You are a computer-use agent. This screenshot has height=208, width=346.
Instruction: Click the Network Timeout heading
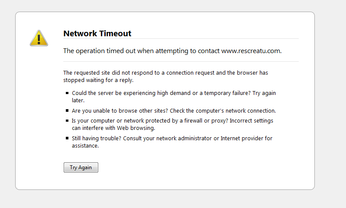point(97,33)
